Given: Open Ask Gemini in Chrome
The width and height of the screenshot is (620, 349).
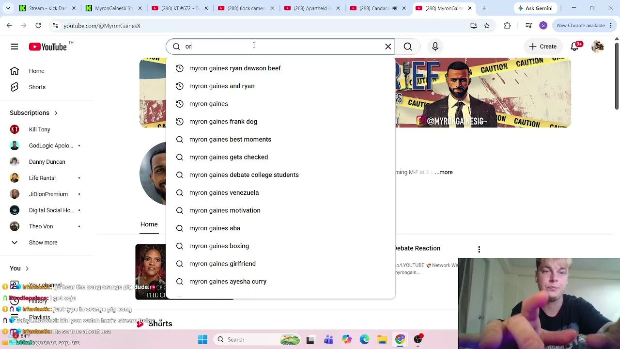Looking at the screenshot, I should click(535, 8).
